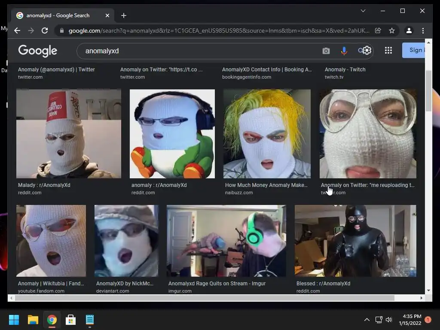Open the tab search dropdown arrow
440x330 pixels.
point(363,11)
